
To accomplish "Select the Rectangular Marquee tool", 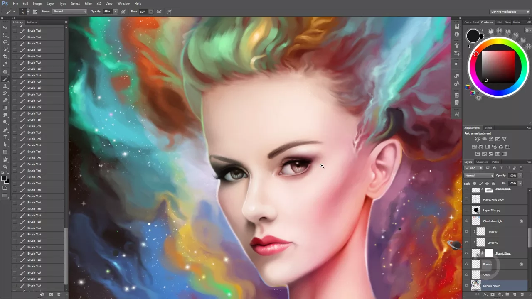I will tap(5, 35).
